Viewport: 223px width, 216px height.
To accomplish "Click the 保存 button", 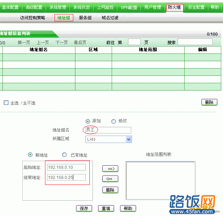I will click(84, 208).
